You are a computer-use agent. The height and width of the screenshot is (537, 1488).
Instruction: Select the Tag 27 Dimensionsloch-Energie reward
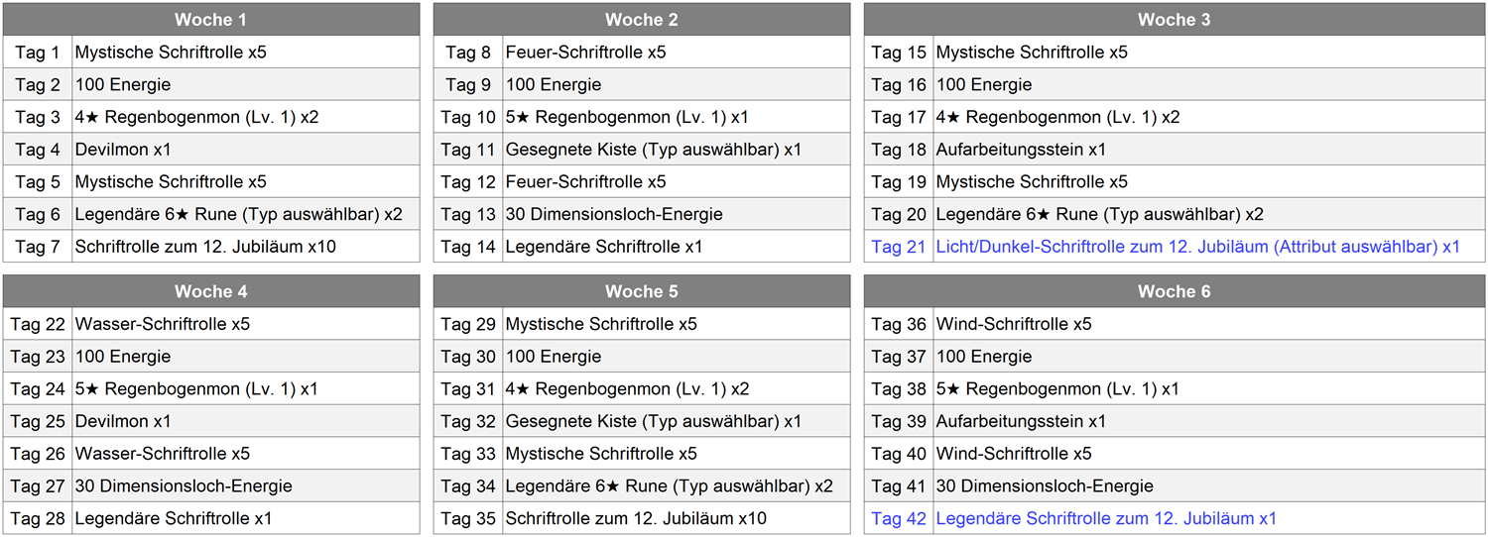pyautogui.click(x=183, y=485)
